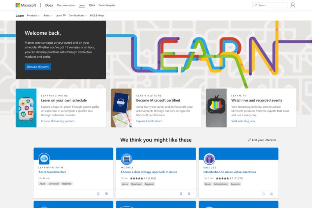Click the Microsoft logo in the header
Viewport: 312px width, 208px height.
tap(26, 5)
